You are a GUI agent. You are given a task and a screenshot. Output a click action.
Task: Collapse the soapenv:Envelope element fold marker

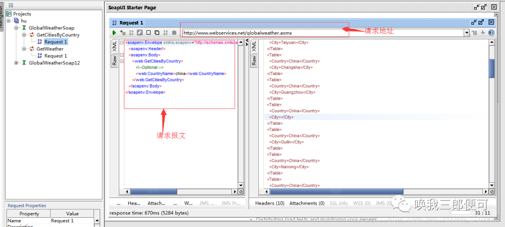click(x=122, y=42)
